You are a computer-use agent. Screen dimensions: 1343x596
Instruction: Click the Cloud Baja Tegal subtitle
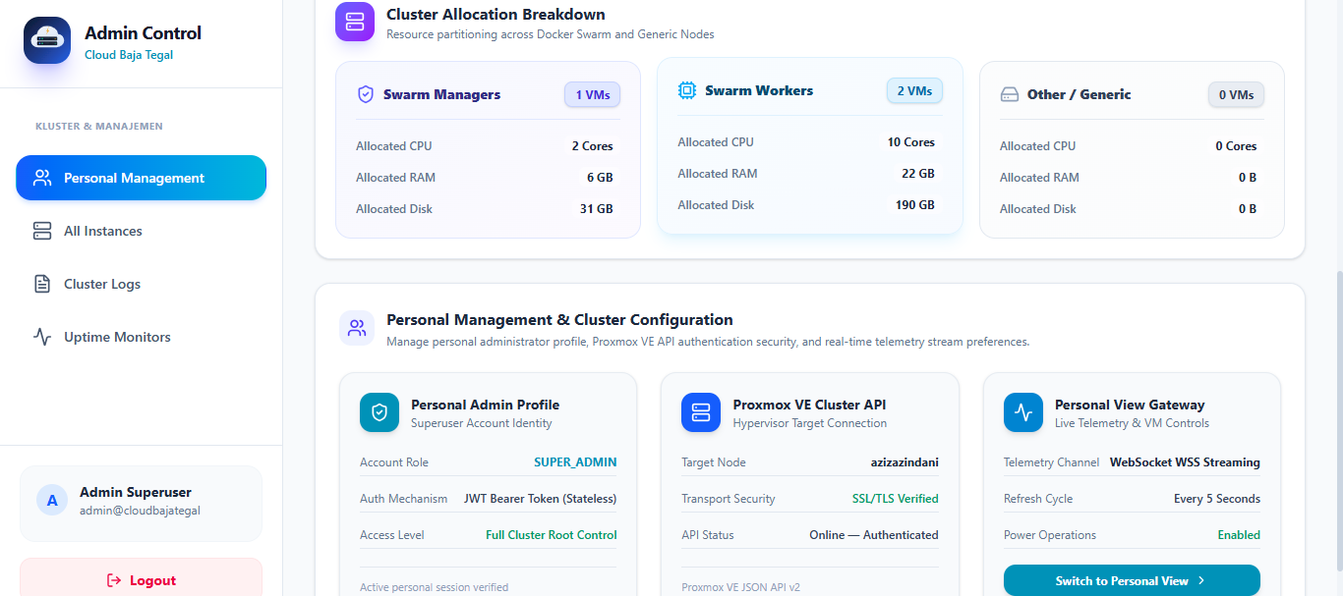coord(129,55)
